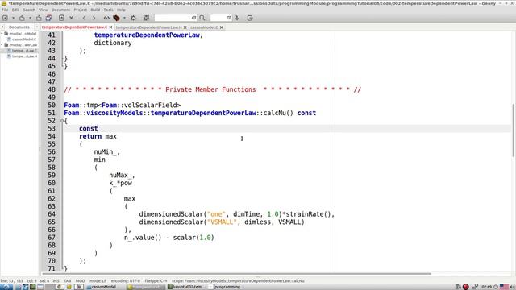Reload the current file from disk
This screenshot has width=516, height=290.
(x=61, y=18)
